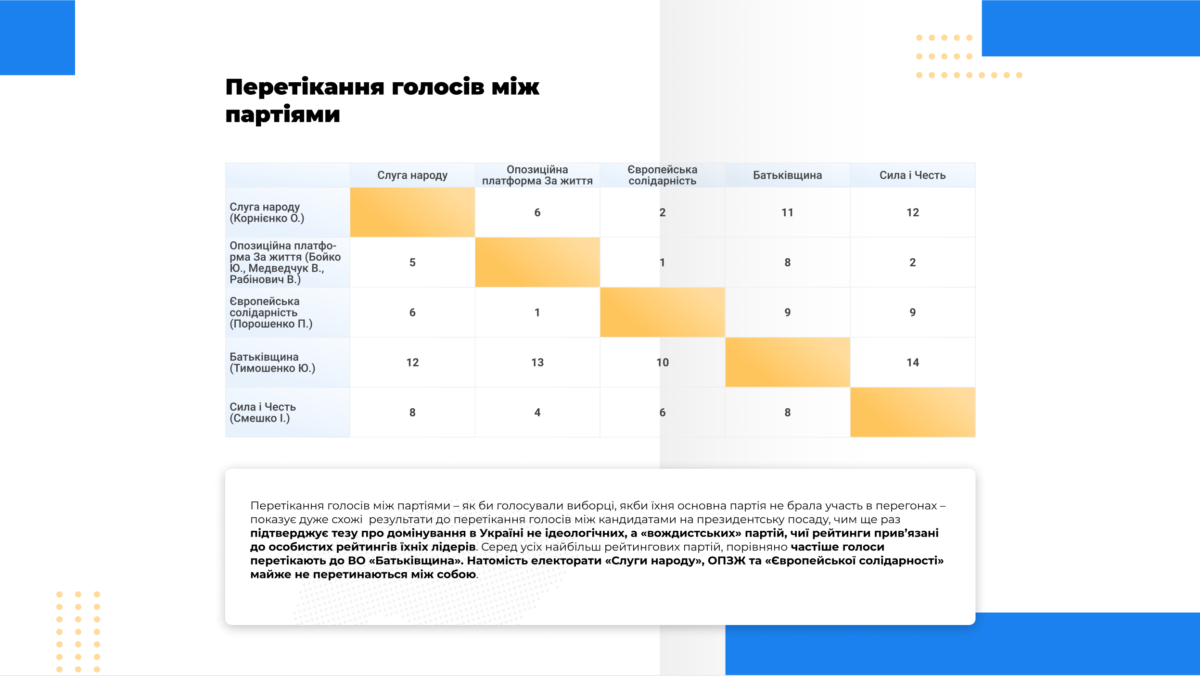Screen dimensions: 1200x676
Task: Click the Європейська солідарність column header
Action: pyautogui.click(x=662, y=175)
